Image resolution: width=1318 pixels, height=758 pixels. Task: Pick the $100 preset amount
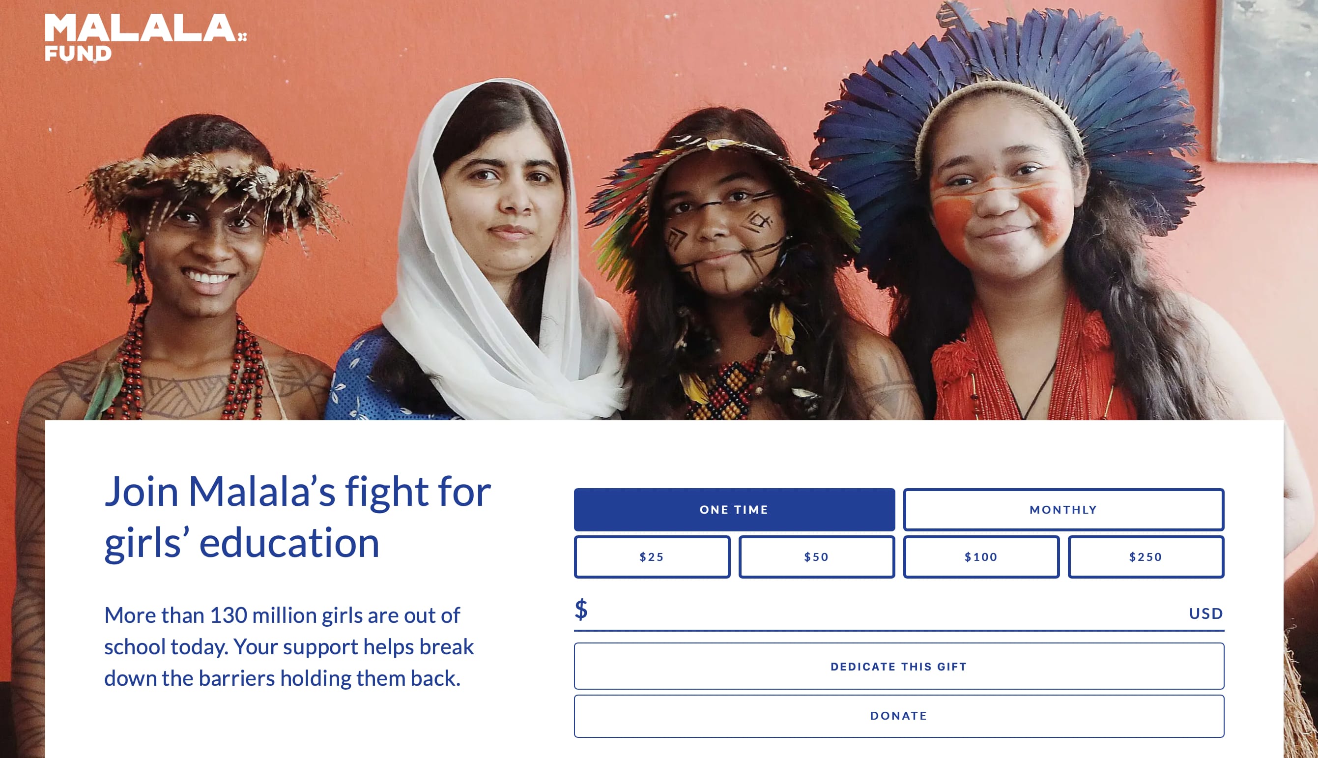981,557
